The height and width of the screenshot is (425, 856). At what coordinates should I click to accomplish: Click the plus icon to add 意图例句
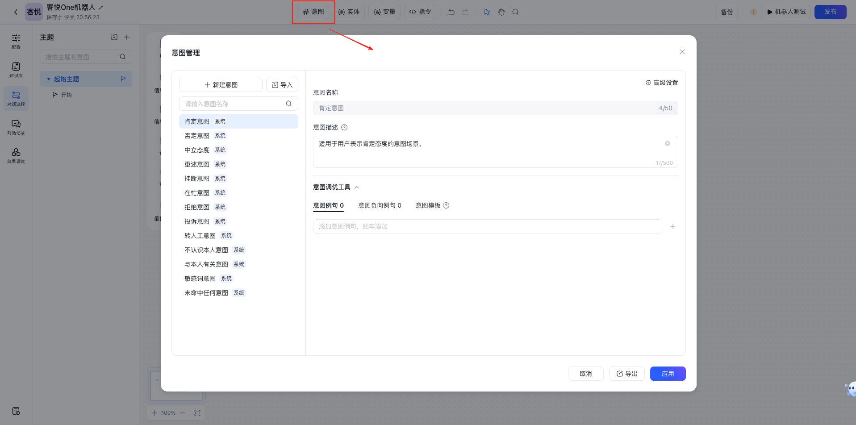click(672, 226)
